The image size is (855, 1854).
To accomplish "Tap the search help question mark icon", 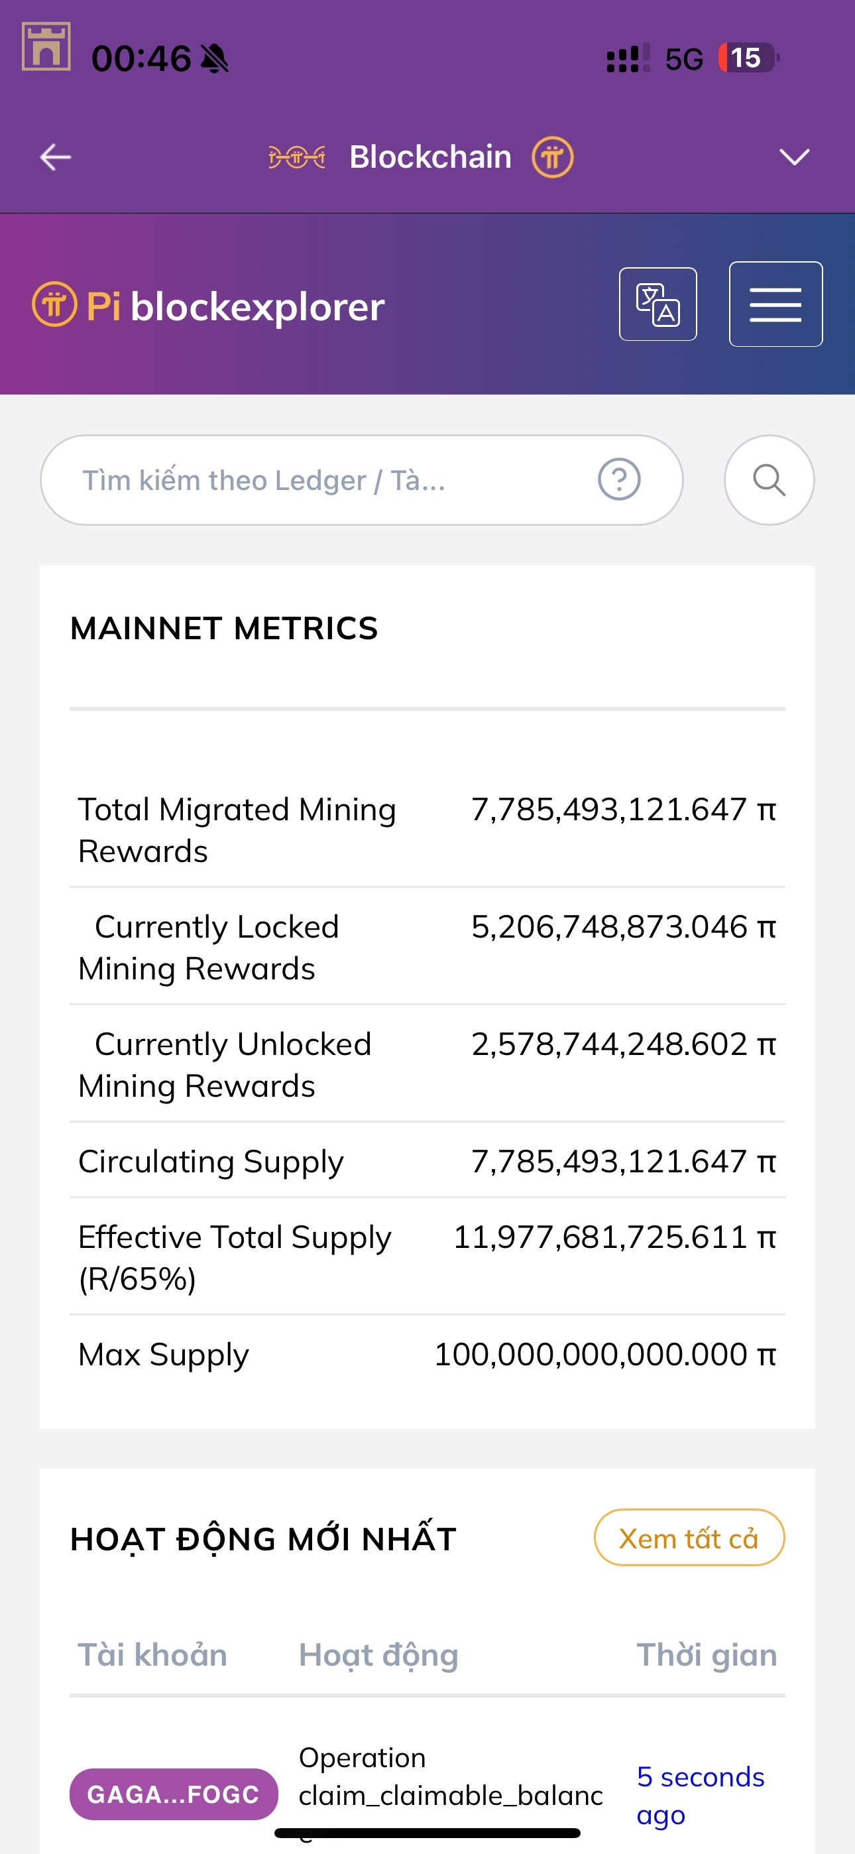I will 619,479.
